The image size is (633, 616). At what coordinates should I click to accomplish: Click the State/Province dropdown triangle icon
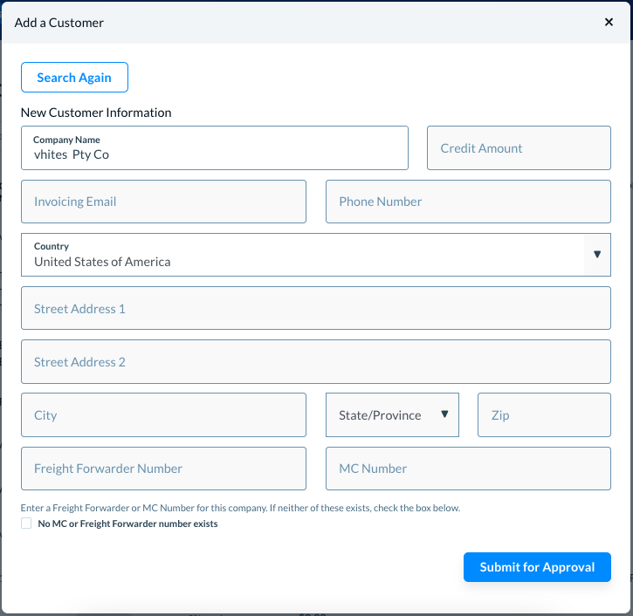(445, 415)
